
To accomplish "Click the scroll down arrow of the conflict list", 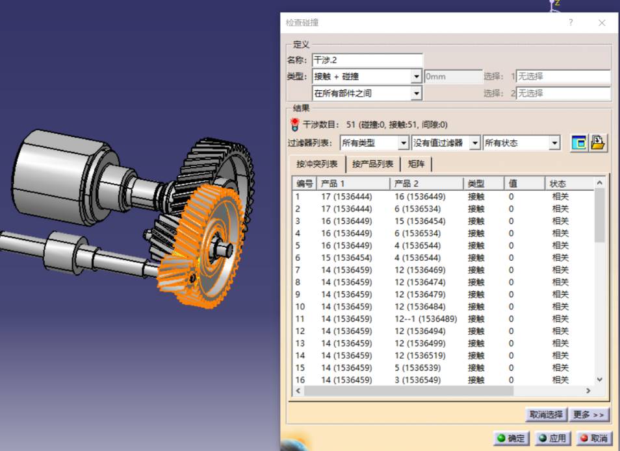I will click(599, 380).
